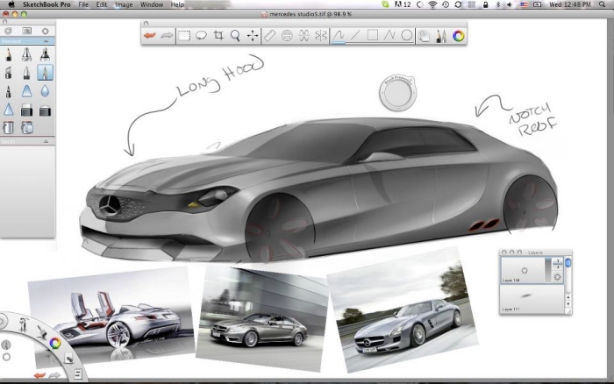Screen dimensions: 614x384
Task: Select the Flood Fill All Layers bucket
Action: point(27,128)
